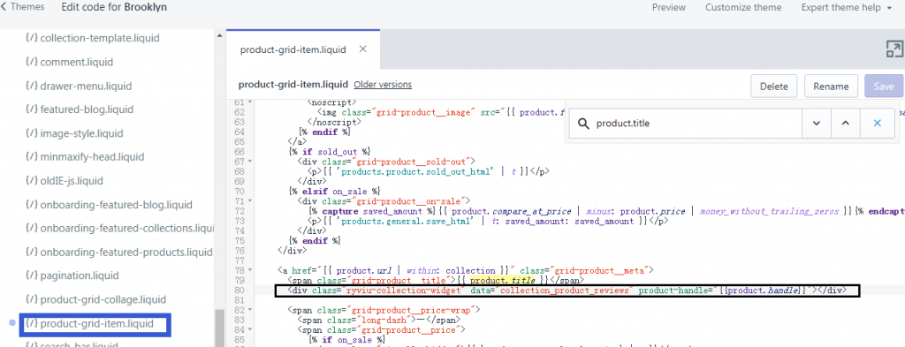Delete the current file
905x347 pixels.
tap(773, 87)
